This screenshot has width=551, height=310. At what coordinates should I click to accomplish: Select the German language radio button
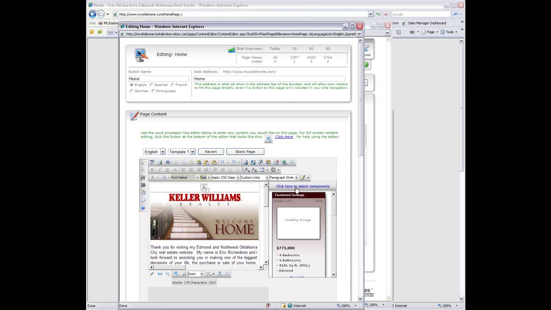[132, 91]
